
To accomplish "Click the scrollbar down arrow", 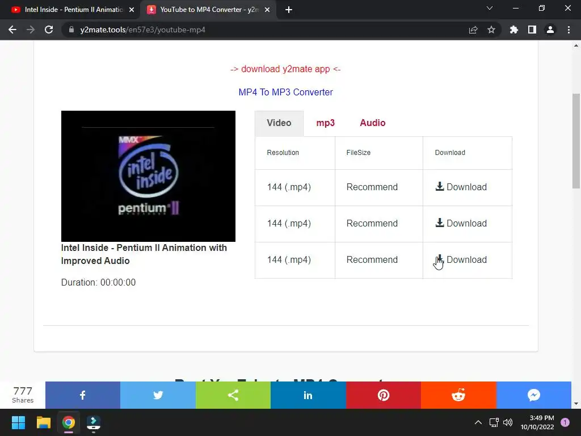I will [576, 404].
